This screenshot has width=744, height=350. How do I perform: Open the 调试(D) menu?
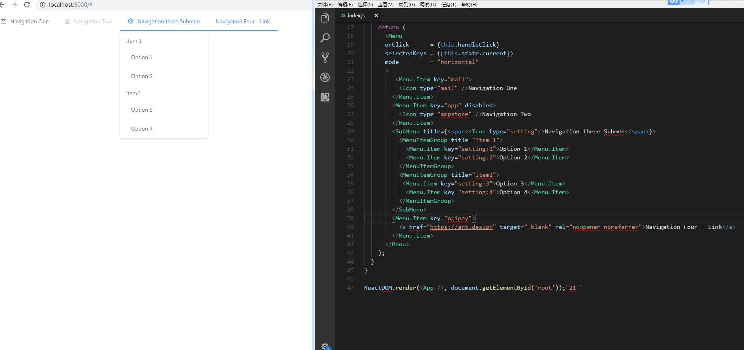tap(428, 5)
